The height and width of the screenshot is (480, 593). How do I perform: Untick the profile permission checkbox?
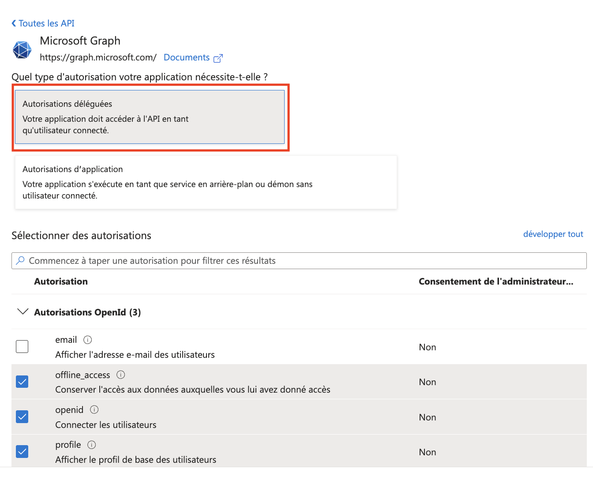click(x=22, y=451)
